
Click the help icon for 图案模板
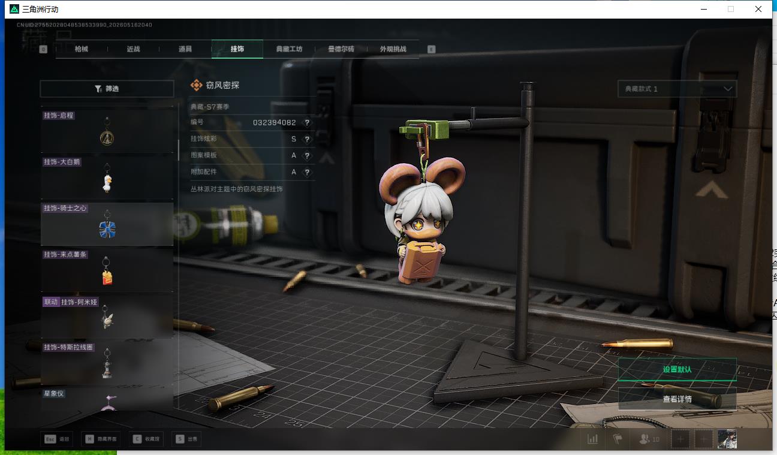click(307, 155)
